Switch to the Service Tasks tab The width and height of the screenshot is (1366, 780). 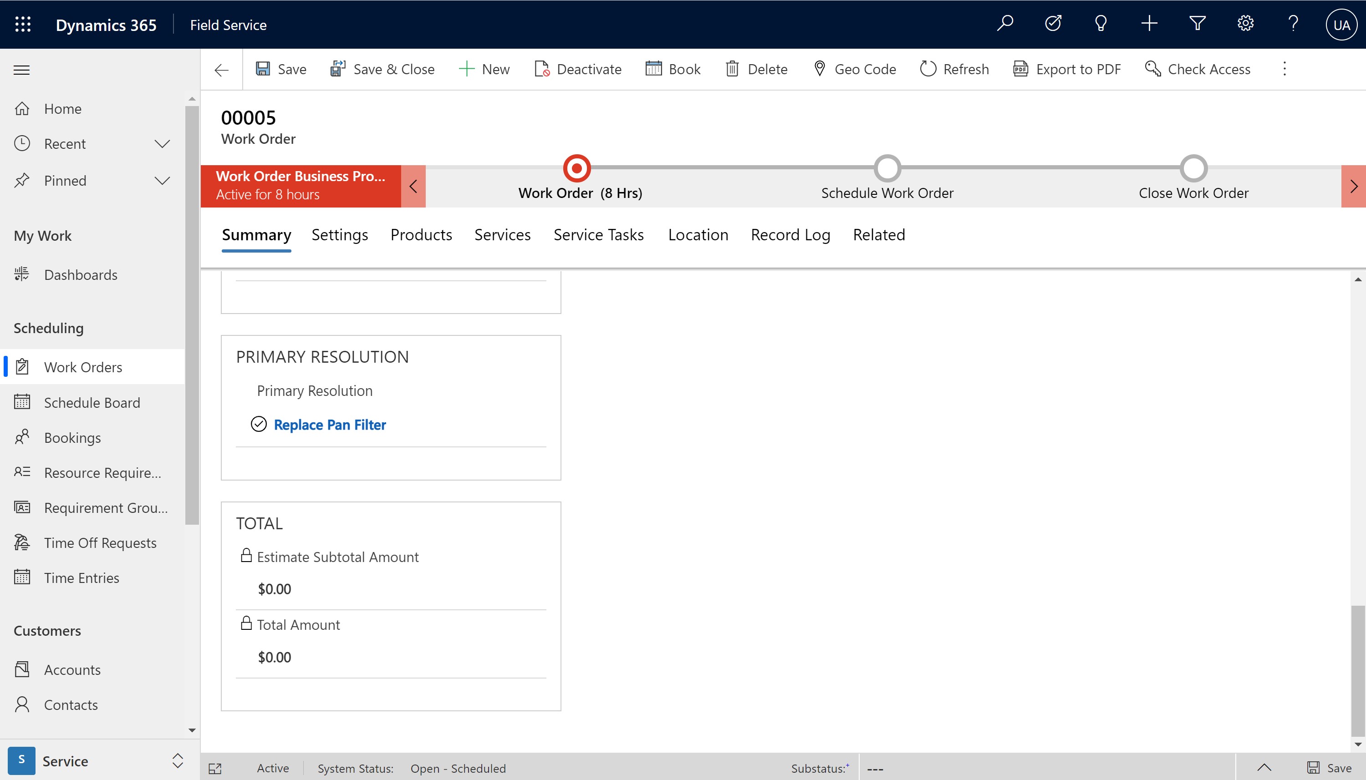599,235
